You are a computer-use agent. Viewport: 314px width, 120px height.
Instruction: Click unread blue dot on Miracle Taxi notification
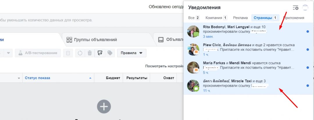(x=308, y=86)
